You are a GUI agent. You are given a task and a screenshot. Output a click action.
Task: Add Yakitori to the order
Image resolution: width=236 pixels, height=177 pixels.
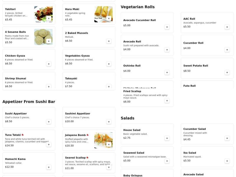pos(49,18)
